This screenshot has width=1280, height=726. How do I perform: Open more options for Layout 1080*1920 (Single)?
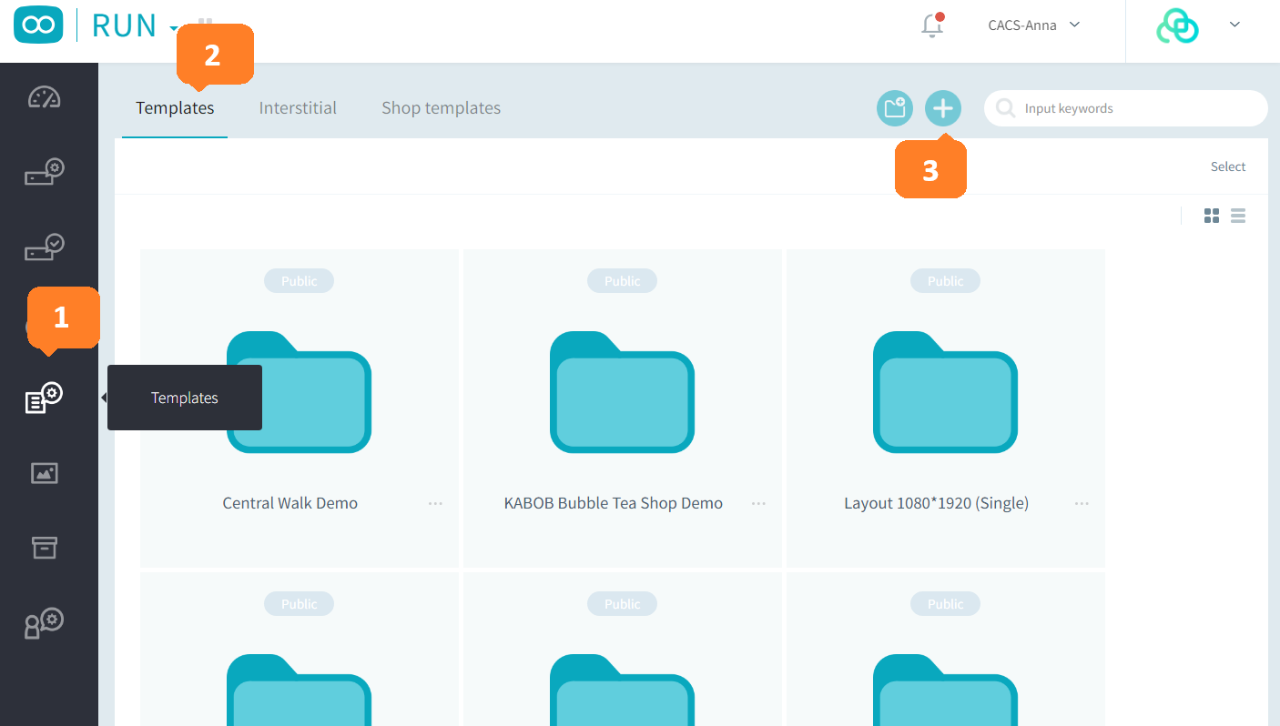click(x=1082, y=503)
